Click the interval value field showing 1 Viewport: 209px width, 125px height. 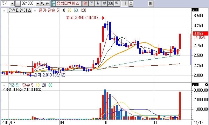coord(125,3)
